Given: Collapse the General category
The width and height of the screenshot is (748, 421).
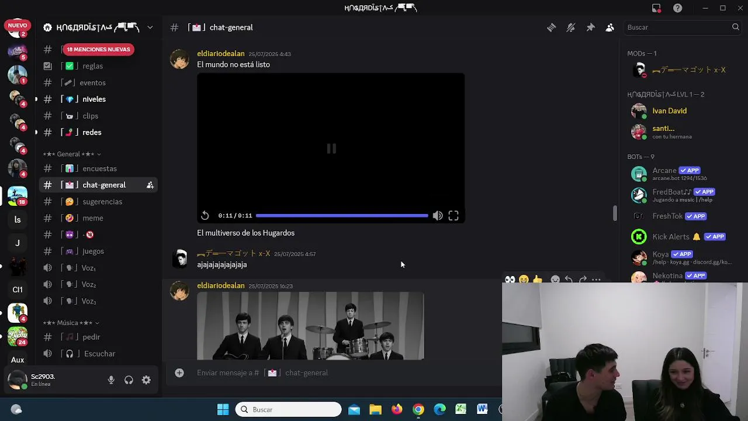Looking at the screenshot, I should click(72, 154).
